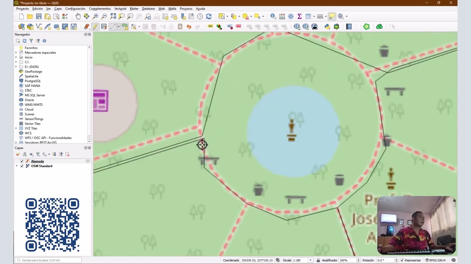
Task: Toggle the scale lock icon in status bar
Action: click(x=318, y=260)
